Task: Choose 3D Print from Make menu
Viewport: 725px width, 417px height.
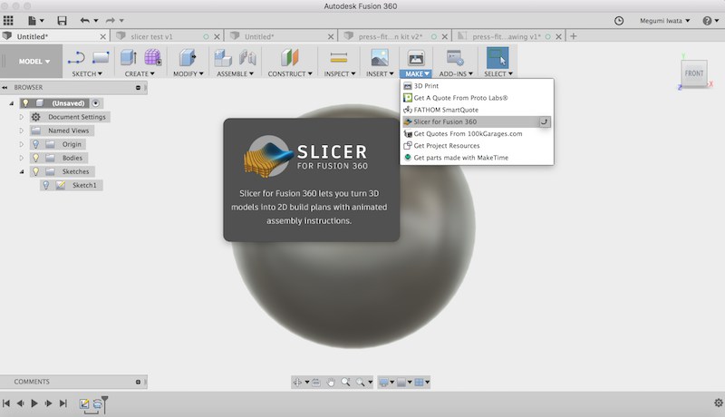Action: tap(477, 85)
